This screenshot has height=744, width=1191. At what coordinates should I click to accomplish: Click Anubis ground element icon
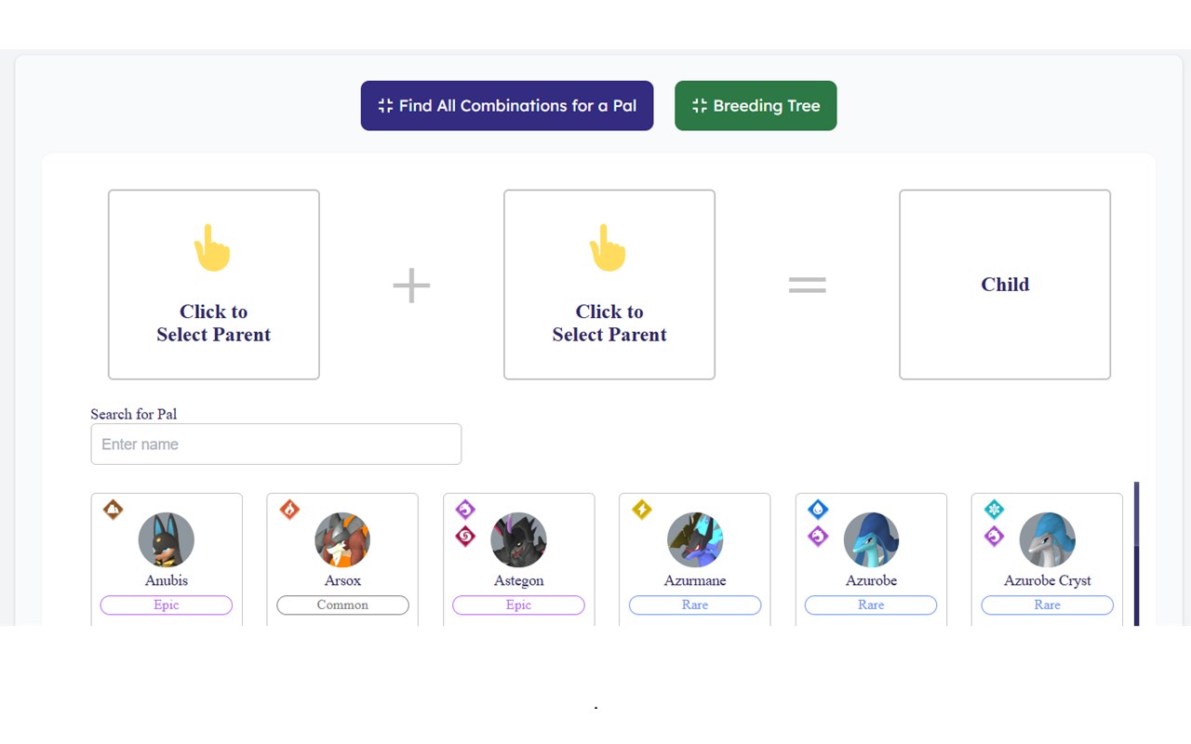tap(113, 510)
